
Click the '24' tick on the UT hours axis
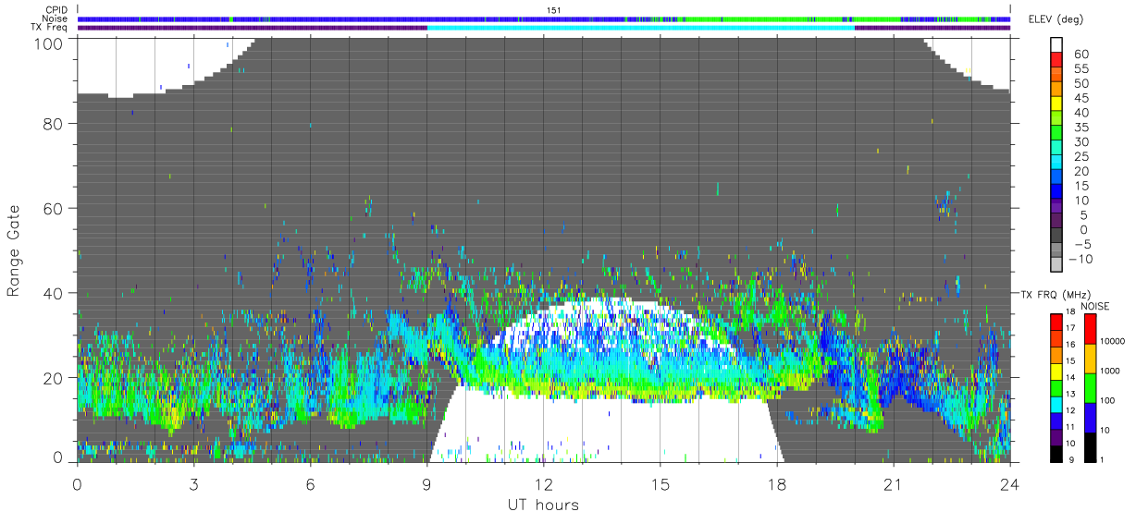pyautogui.click(x=1009, y=483)
